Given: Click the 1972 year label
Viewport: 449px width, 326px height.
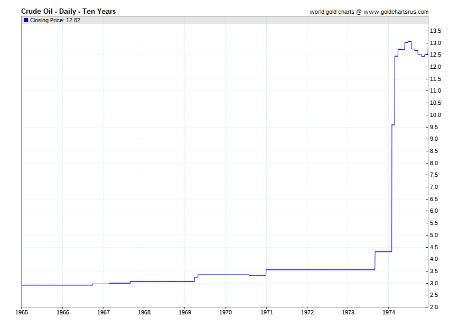Looking at the screenshot, I should coord(307,312).
